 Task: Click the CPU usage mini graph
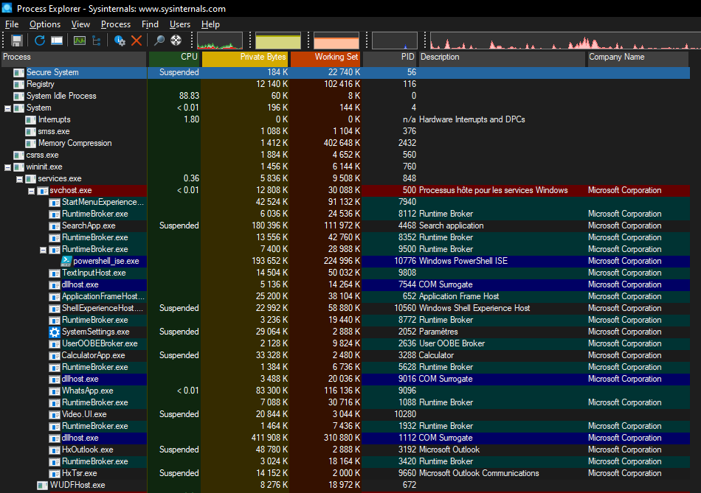point(219,41)
